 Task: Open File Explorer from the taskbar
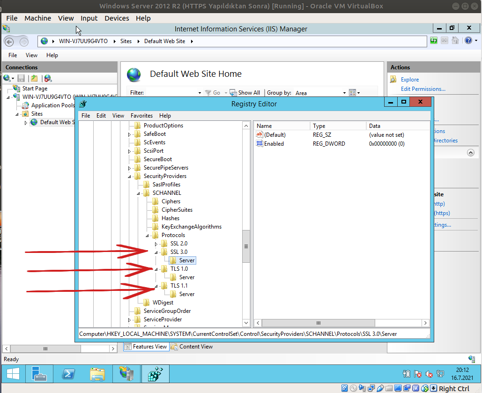tap(97, 374)
